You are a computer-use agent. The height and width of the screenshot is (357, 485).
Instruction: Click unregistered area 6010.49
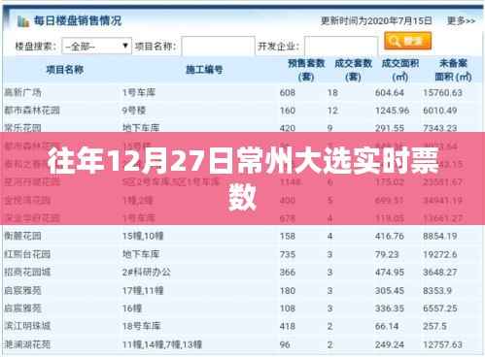click(x=440, y=111)
